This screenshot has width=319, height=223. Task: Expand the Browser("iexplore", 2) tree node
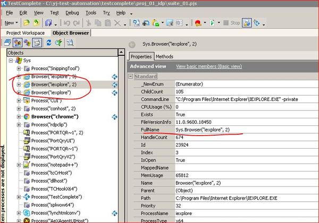click(19, 84)
